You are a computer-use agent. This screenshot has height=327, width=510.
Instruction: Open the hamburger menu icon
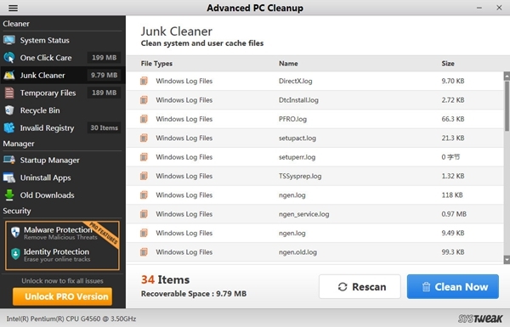13,8
